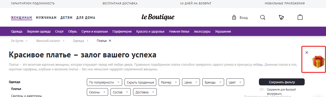Toggle Скрыть проданные filter
Image resolution: width=326 pixels, height=97 pixels.
click(x=140, y=82)
